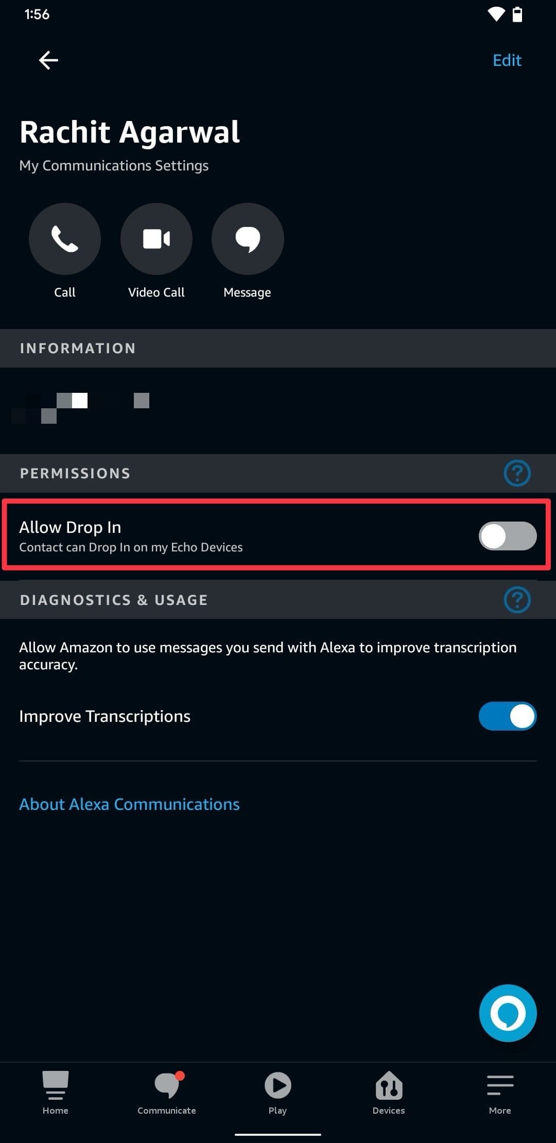Tap My Communications Settings subtitle
The image size is (556, 1143).
[114, 165]
